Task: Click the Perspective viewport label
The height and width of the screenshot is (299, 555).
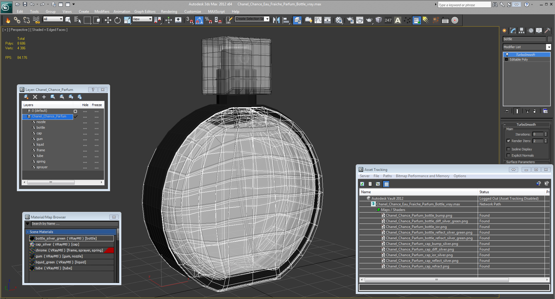Action: point(19,30)
